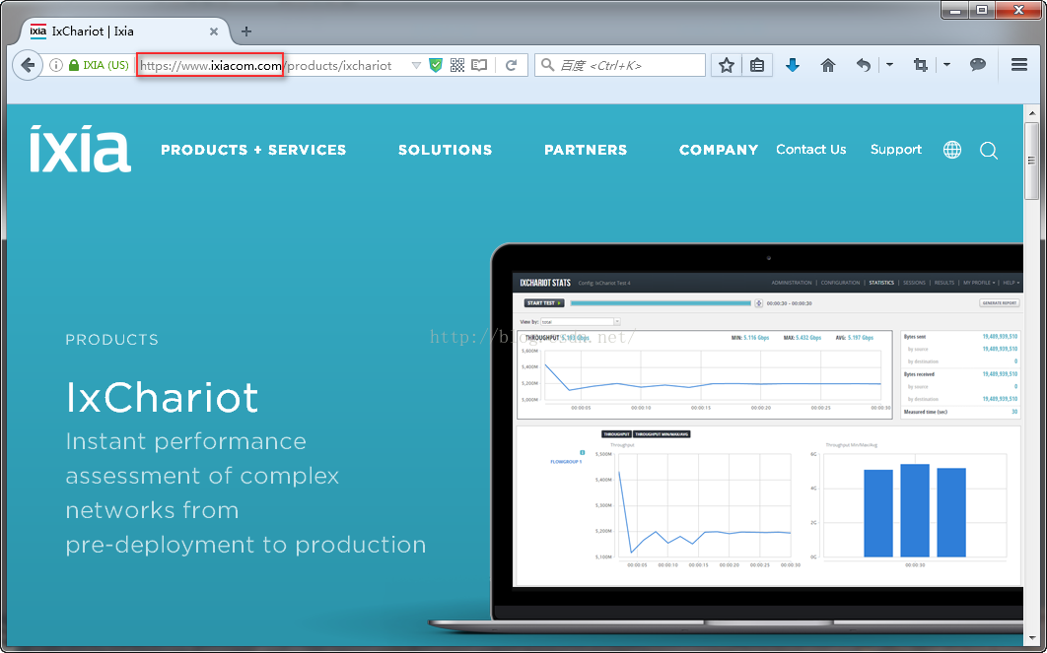Follow the Contact Us link

tap(810, 150)
